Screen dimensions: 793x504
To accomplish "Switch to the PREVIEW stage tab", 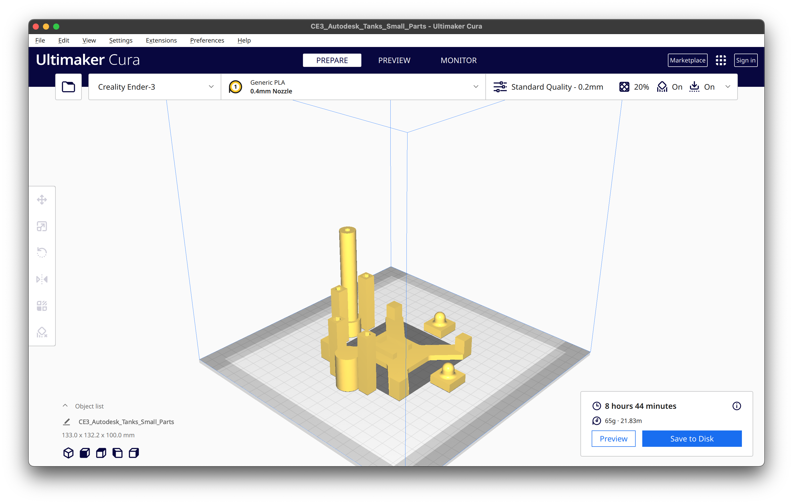I will point(394,60).
